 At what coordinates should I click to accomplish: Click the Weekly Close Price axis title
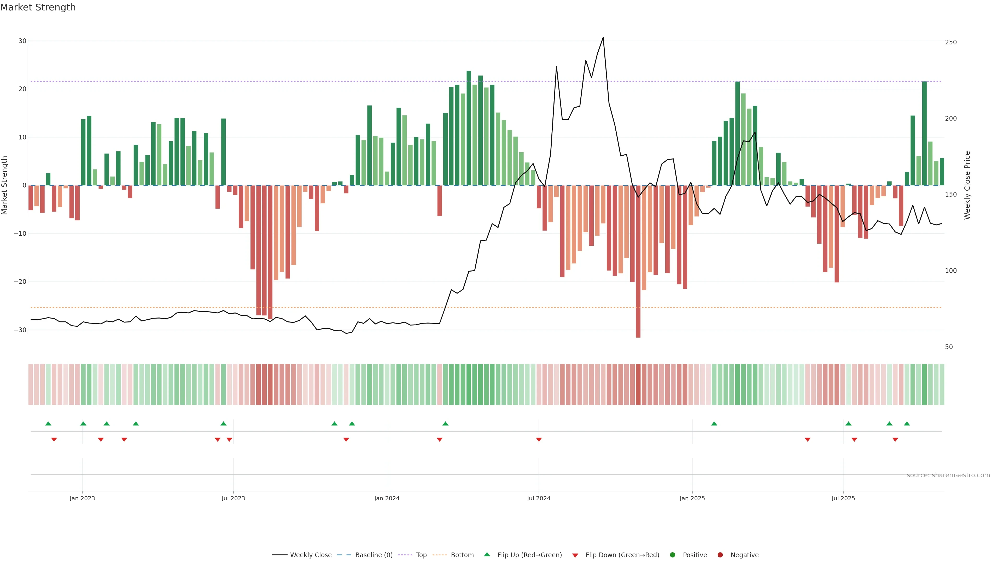click(x=967, y=185)
